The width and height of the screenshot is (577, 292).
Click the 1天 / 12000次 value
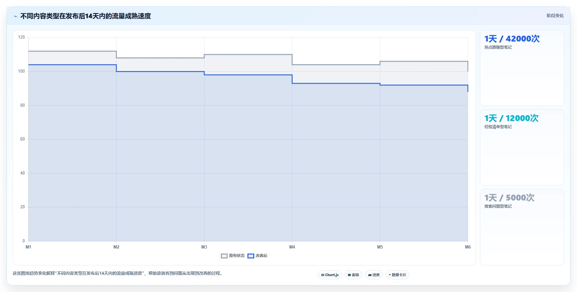[x=511, y=118]
